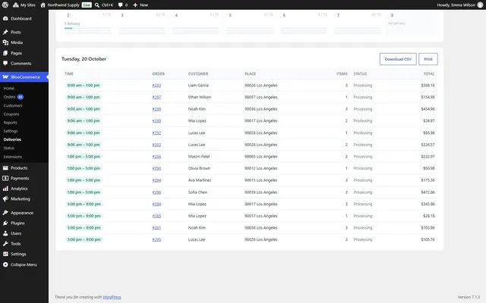Select calendar day 3

142,23
